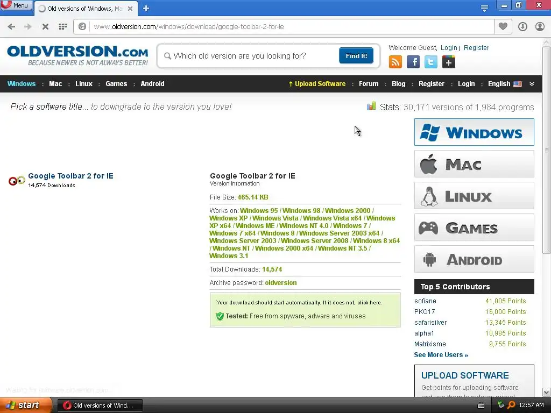The image size is (551, 413).
Task: Open the big Windows category button
Action: (474, 132)
